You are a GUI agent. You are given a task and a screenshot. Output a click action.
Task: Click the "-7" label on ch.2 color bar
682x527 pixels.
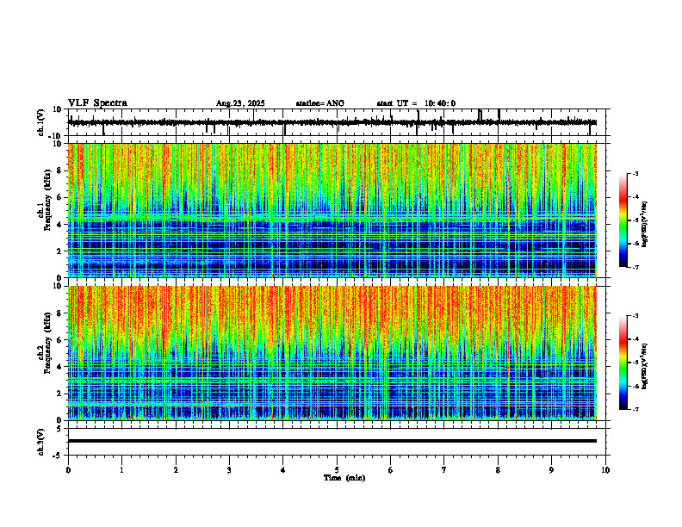coord(635,410)
